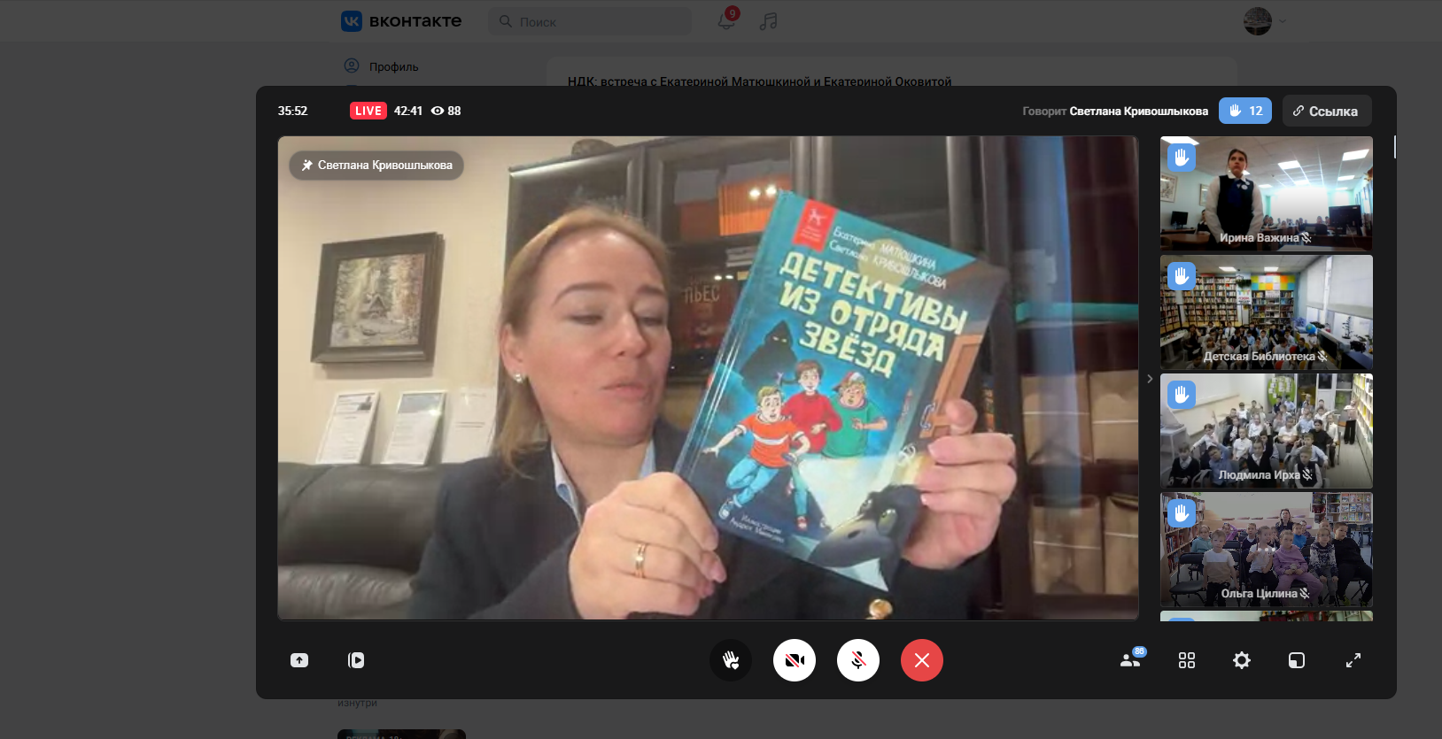The width and height of the screenshot is (1442, 739).
Task: Open call settings gear
Action: point(1242,660)
